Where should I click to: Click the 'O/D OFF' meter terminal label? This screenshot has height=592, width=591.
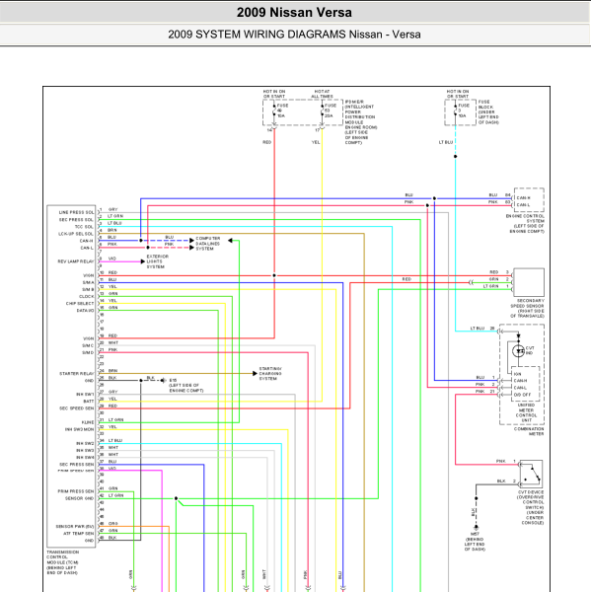tap(522, 395)
